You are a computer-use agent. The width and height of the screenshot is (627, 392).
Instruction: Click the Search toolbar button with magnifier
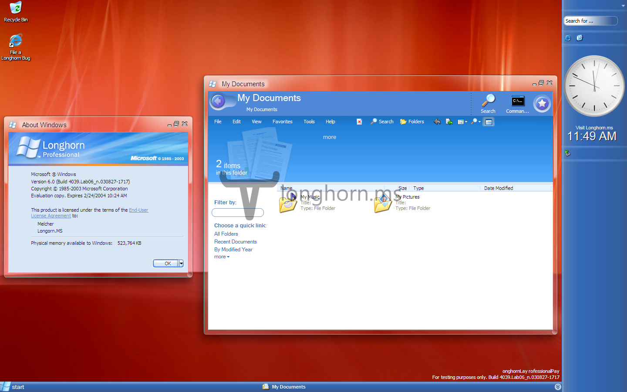pyautogui.click(x=382, y=122)
